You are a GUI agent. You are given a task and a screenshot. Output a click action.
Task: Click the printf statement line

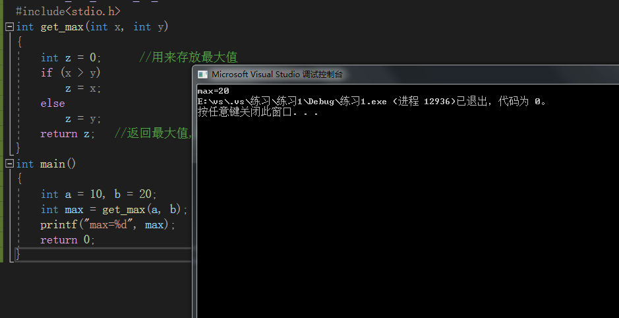pos(107,225)
